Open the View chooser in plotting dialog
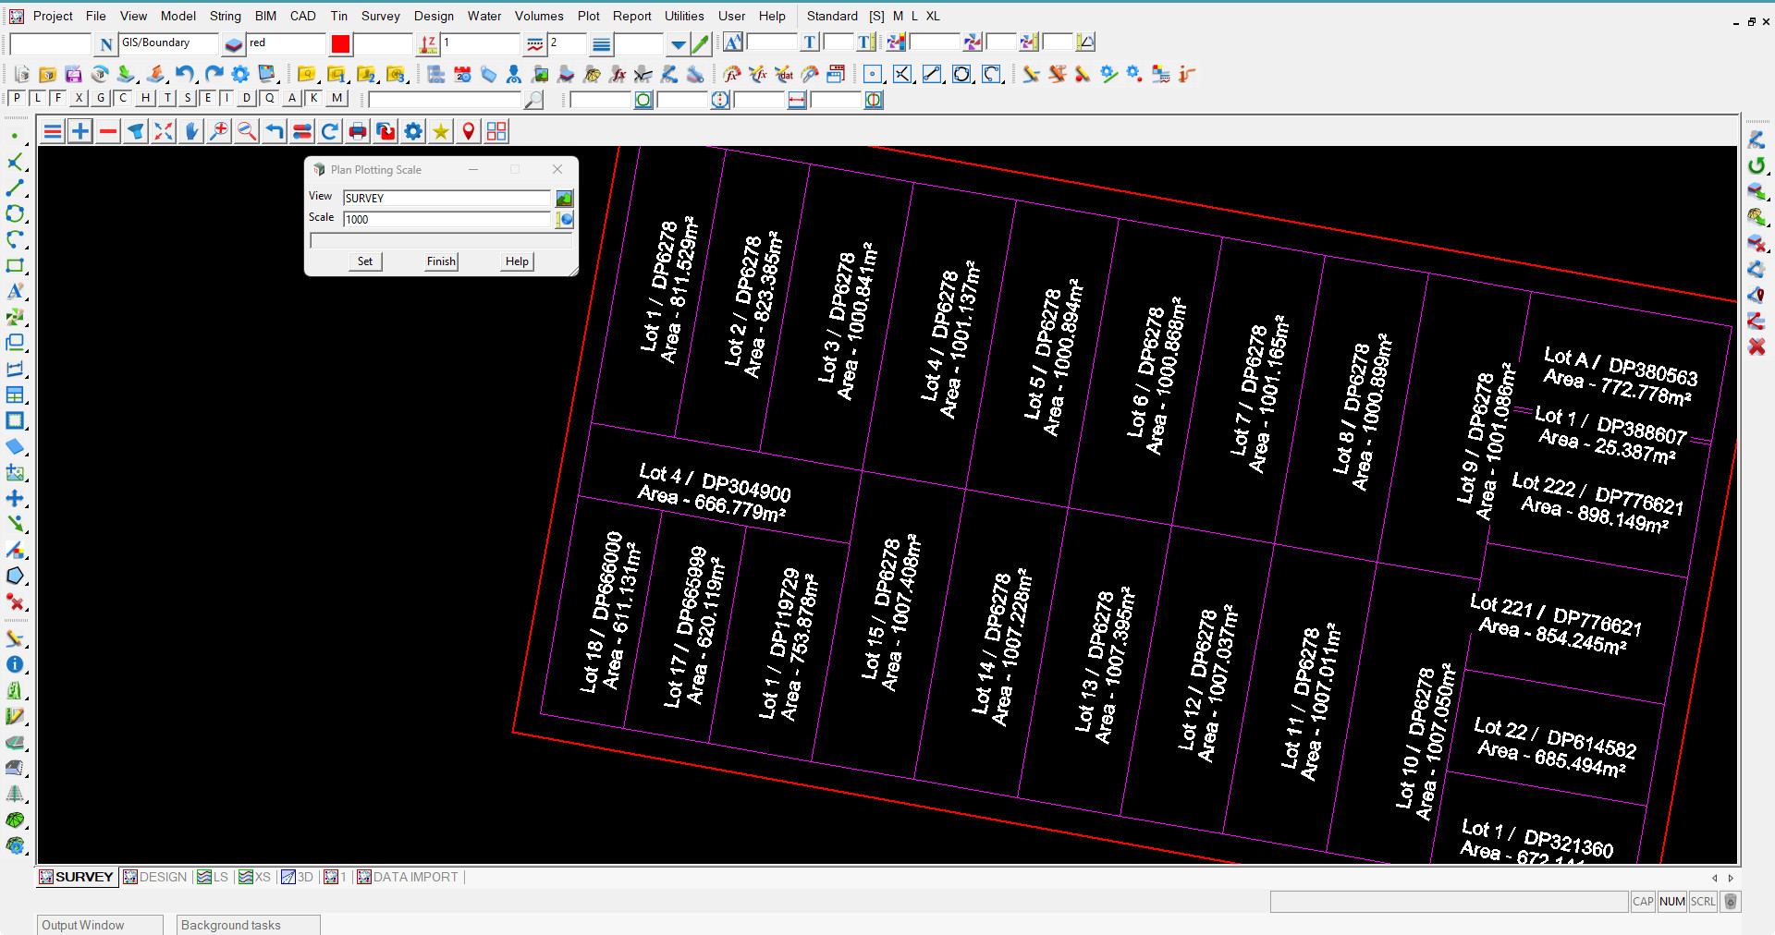 click(x=564, y=198)
